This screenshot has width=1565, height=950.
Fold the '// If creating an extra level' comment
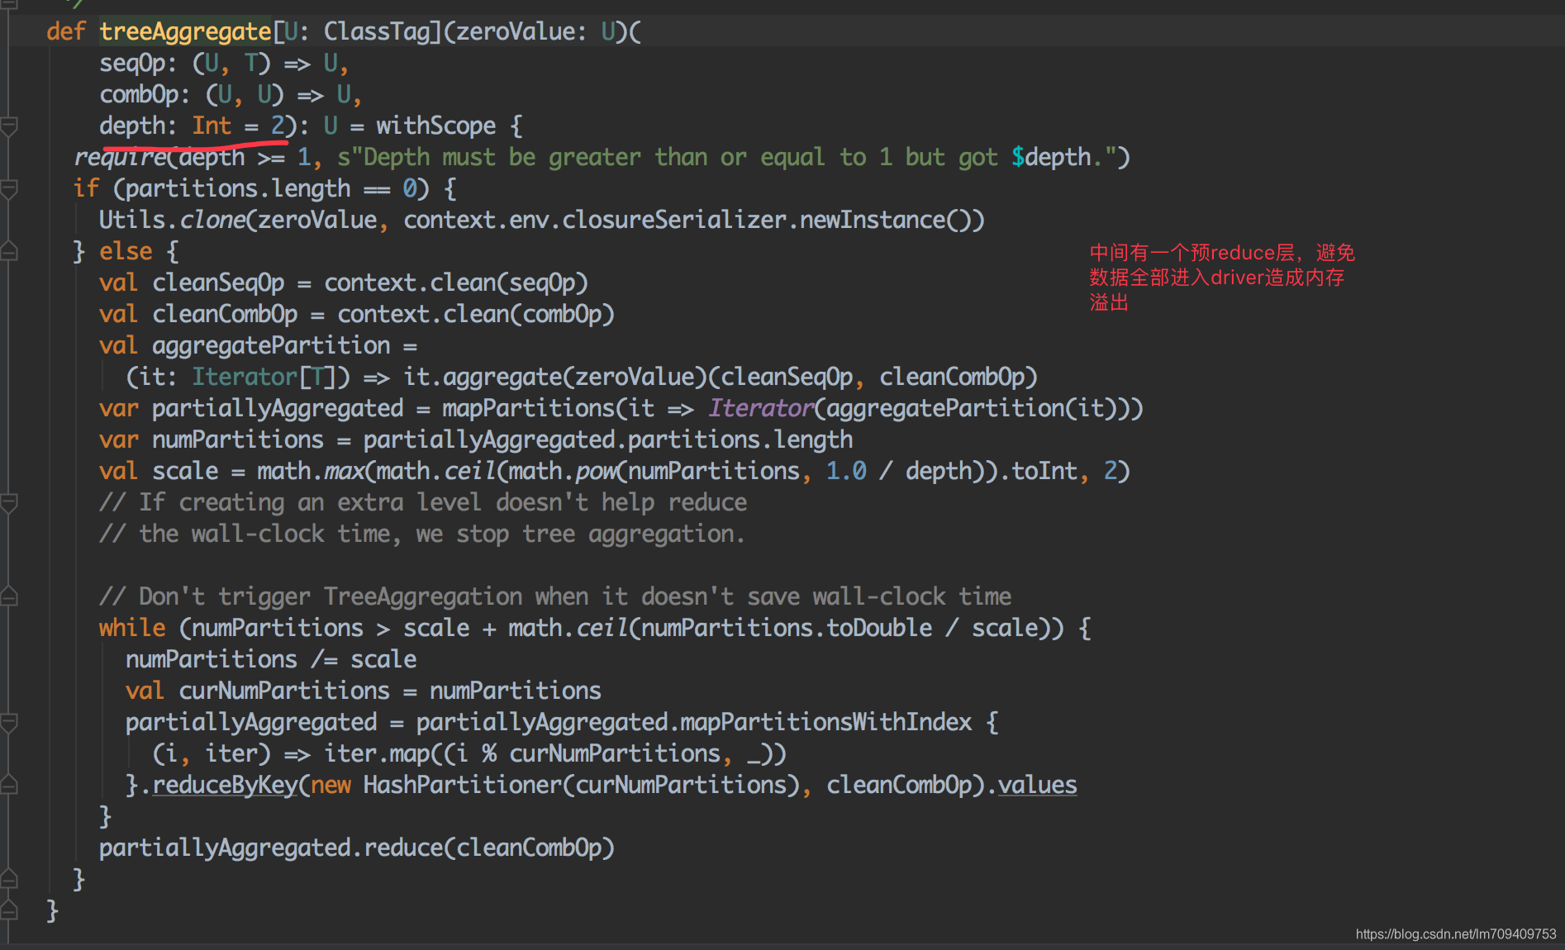pyautogui.click(x=9, y=503)
